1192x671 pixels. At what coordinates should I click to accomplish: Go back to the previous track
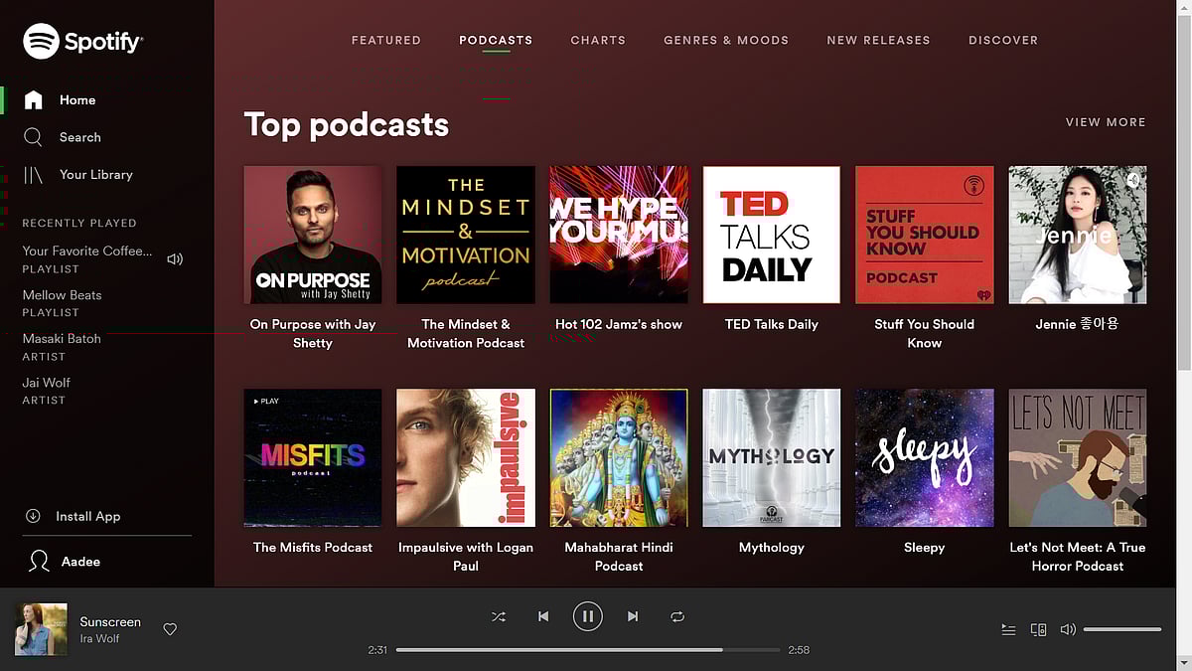[x=543, y=616]
